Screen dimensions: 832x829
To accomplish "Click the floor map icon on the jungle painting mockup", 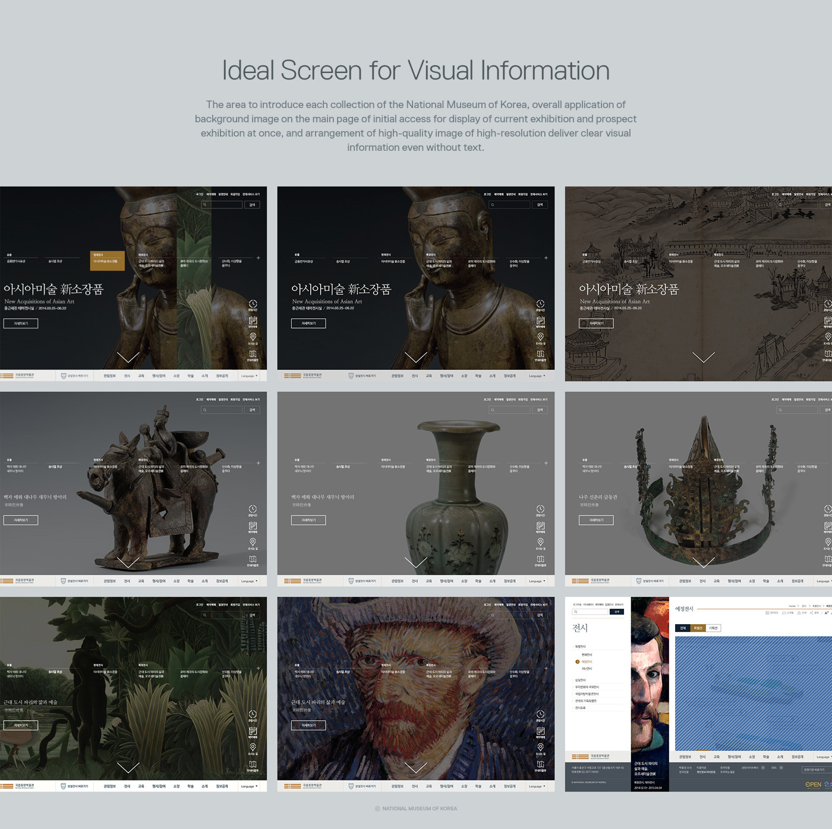I will [253, 764].
